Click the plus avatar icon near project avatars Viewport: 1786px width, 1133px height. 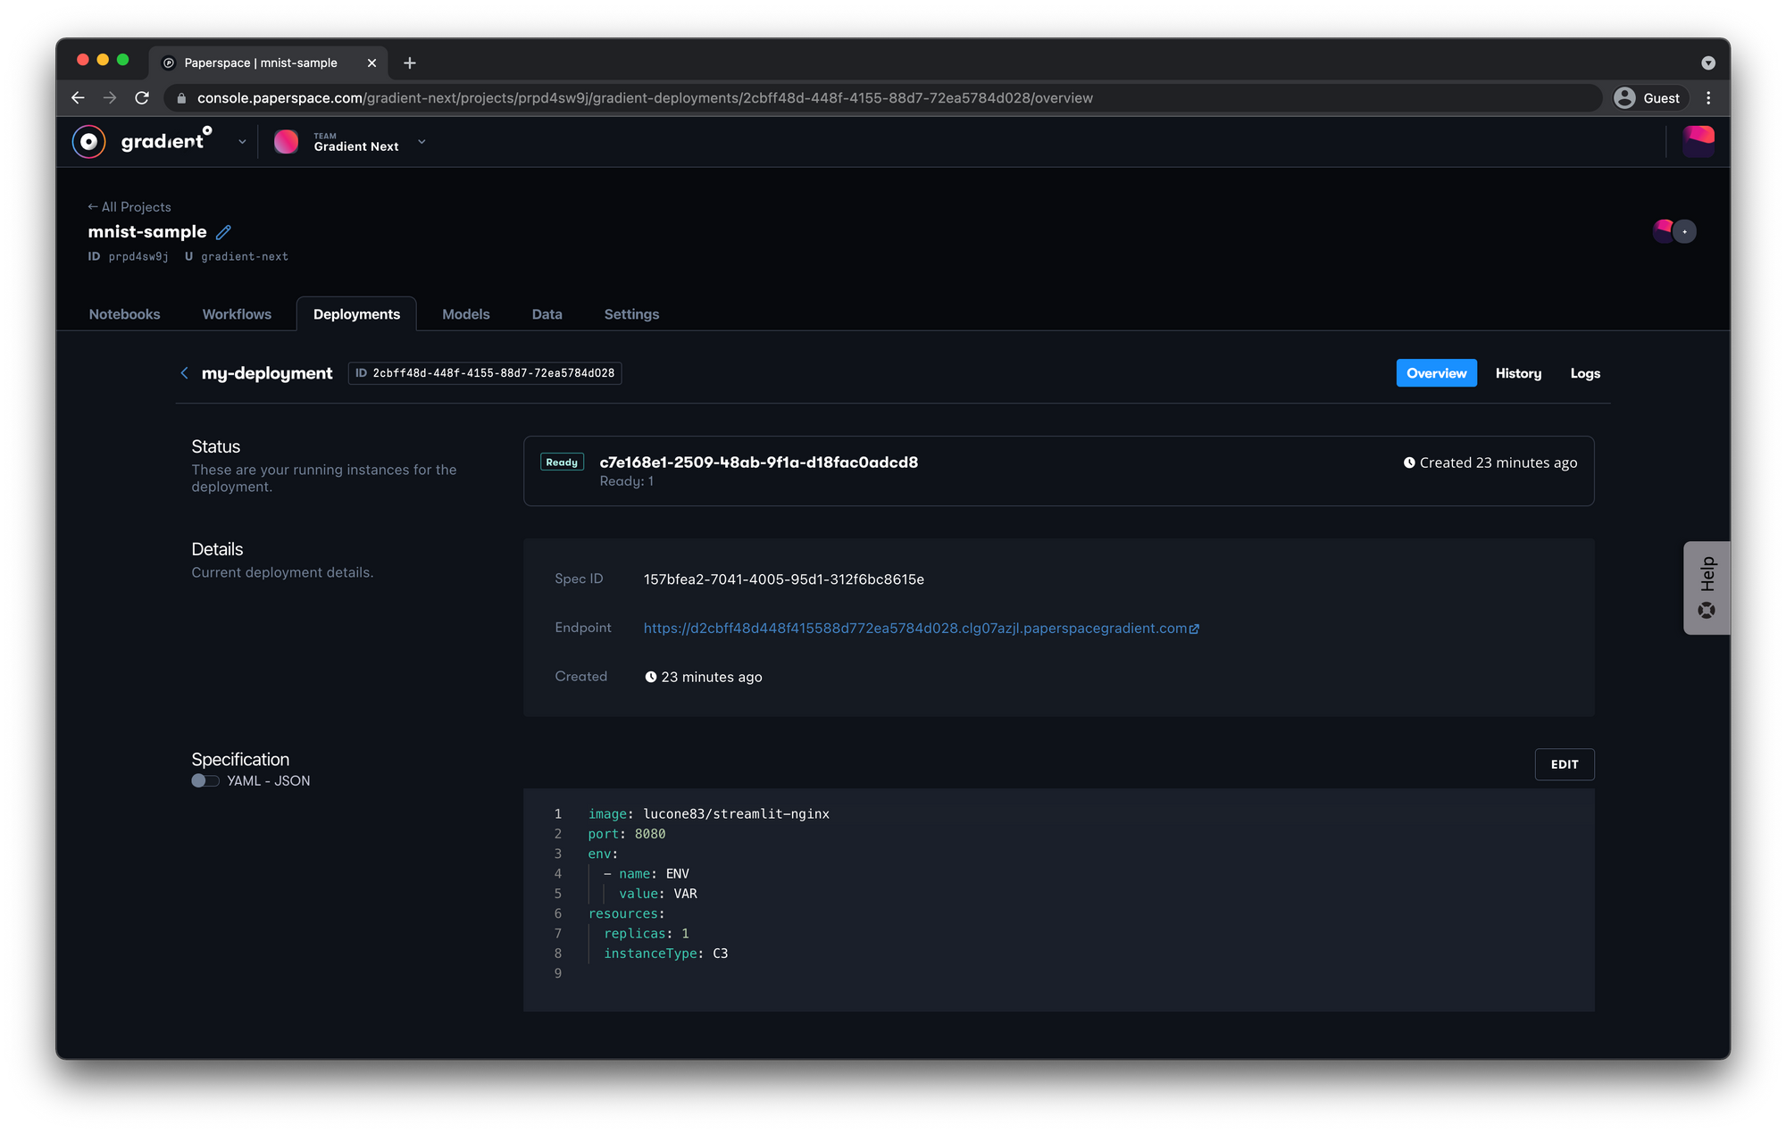(x=1684, y=231)
